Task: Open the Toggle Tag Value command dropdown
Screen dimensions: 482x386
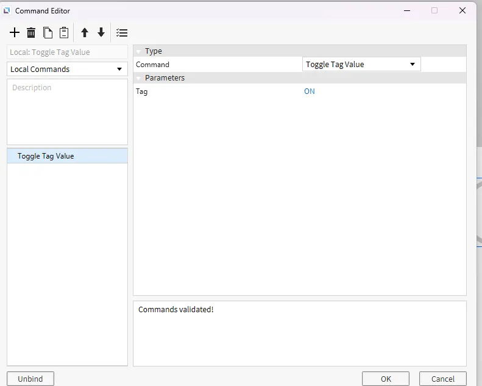Action: point(361,64)
